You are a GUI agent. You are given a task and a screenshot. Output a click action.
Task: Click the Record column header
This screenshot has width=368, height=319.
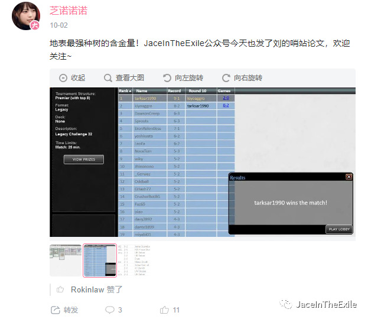(175, 91)
